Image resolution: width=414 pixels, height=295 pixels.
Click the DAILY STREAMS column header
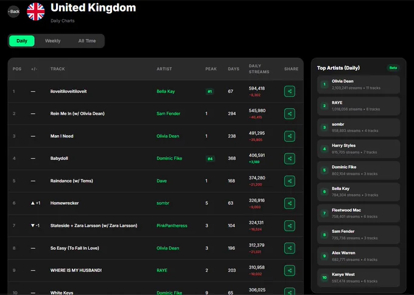259,69
